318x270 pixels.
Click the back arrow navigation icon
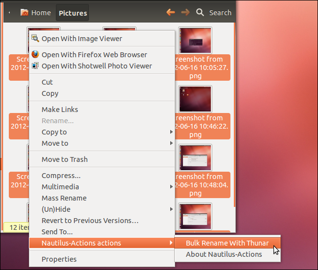171,12
